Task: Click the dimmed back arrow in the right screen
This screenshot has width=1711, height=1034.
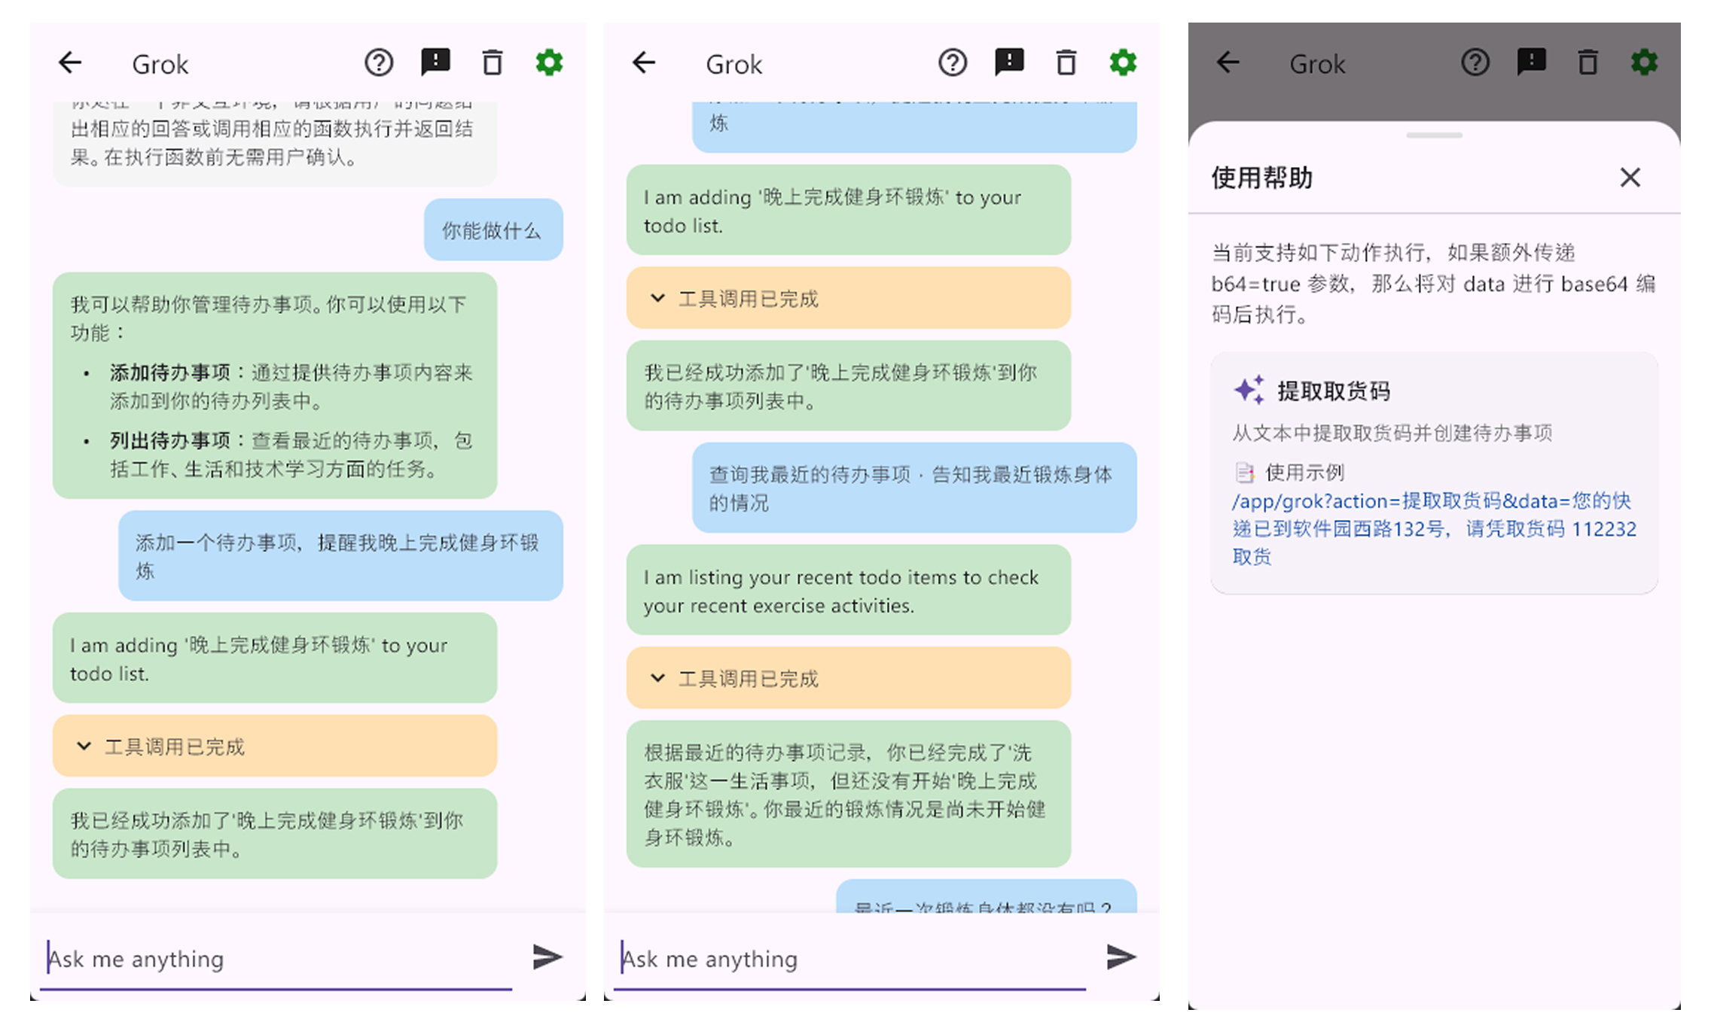Action: pos(1228,62)
